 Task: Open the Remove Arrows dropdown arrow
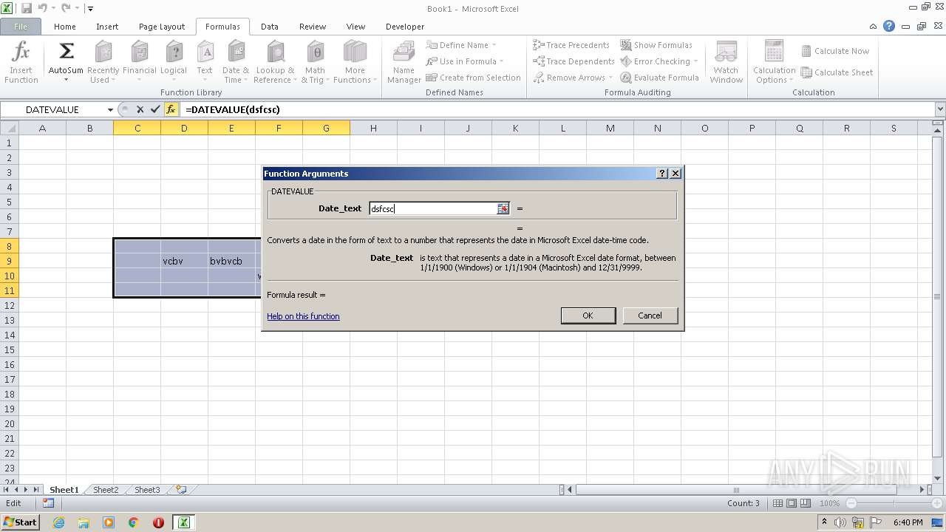[x=611, y=78]
